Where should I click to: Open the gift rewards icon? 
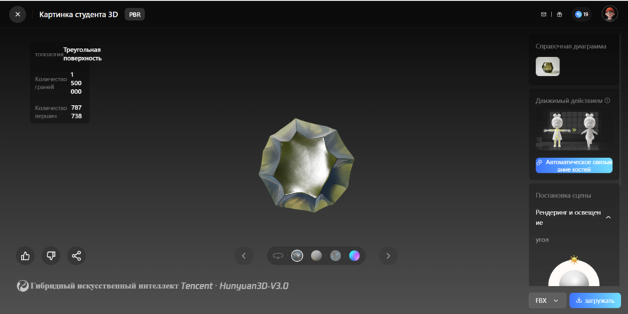[x=560, y=15]
